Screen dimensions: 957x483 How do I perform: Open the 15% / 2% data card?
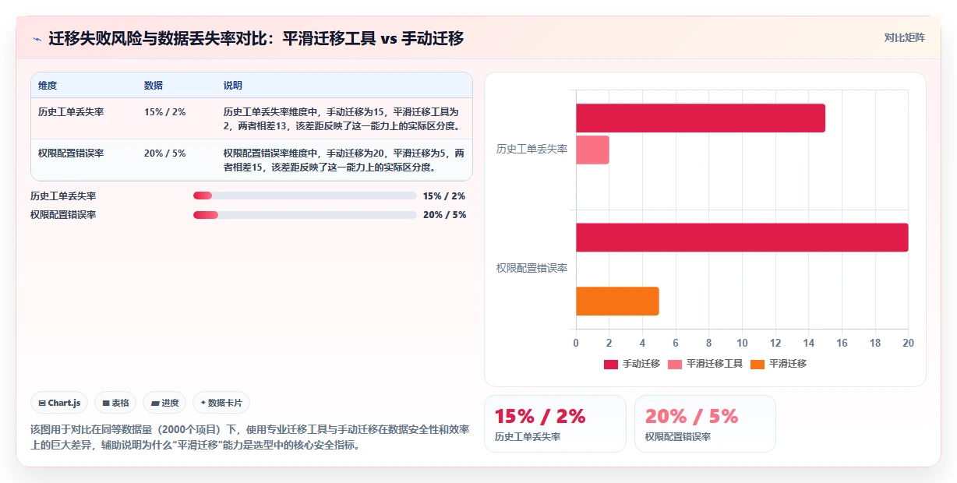[555, 424]
